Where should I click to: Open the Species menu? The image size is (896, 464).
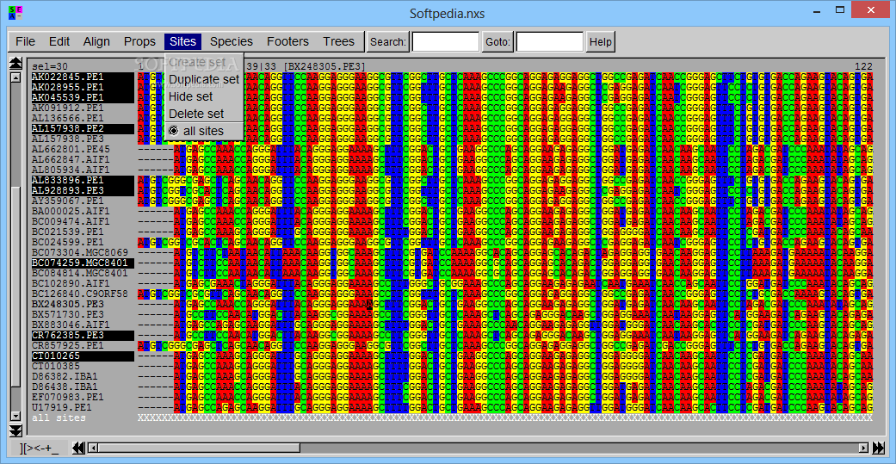[x=232, y=41]
